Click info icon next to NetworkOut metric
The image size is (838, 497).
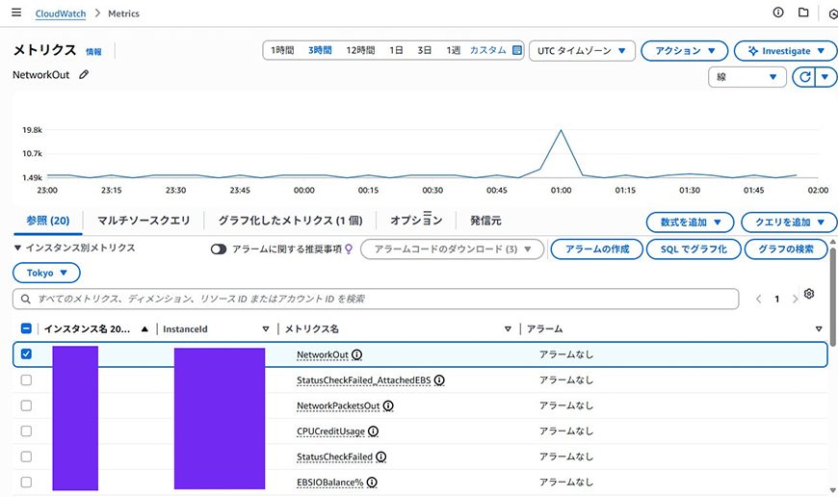[357, 354]
